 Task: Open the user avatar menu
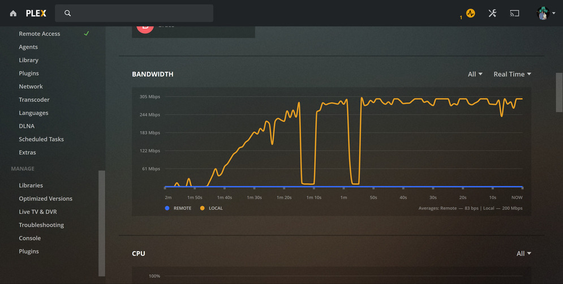pyautogui.click(x=543, y=13)
